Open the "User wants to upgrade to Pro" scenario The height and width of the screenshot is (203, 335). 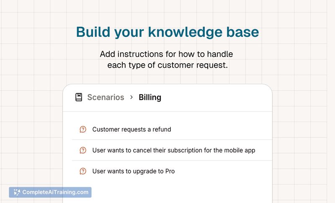133,171
